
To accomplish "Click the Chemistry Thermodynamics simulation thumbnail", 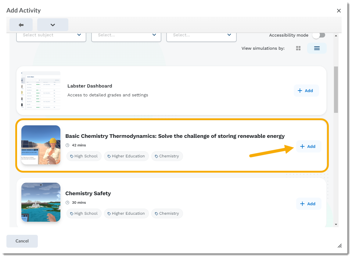I will coord(41,145).
